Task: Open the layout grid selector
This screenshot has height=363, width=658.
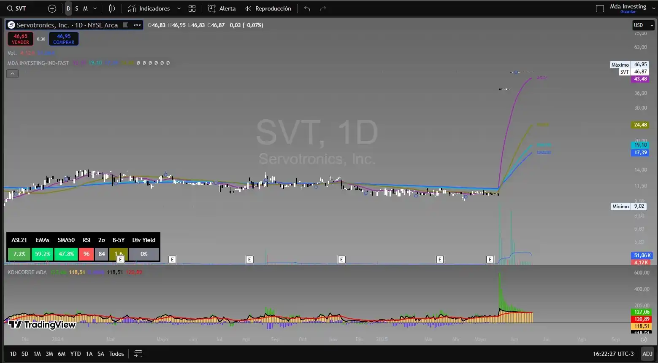Action: (192, 8)
